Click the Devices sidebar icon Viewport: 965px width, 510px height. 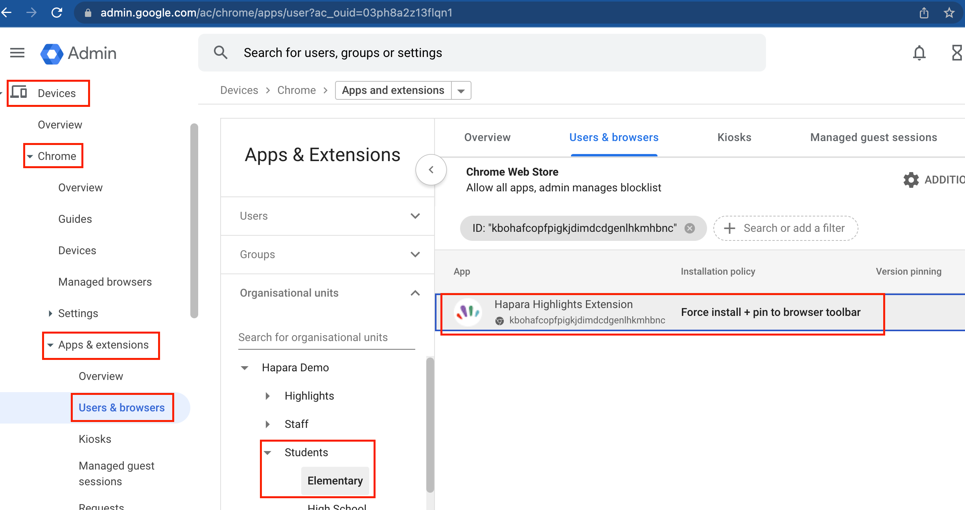(19, 92)
